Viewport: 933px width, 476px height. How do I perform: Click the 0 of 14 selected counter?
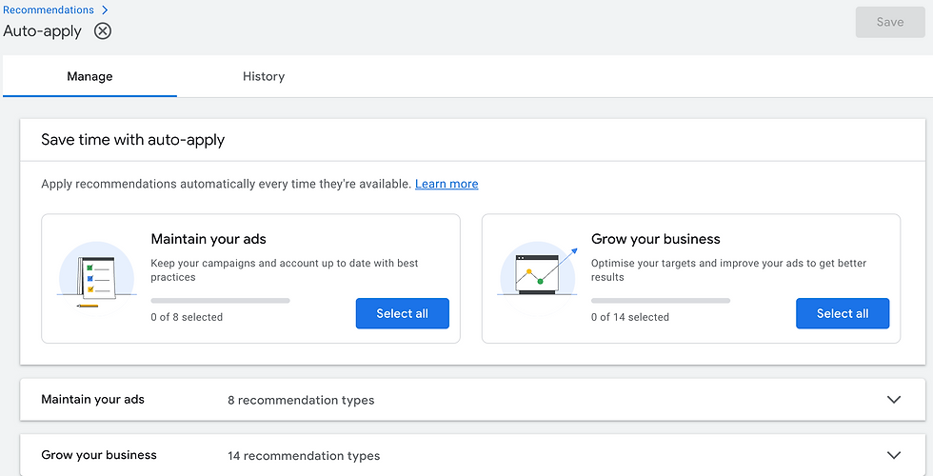coord(629,317)
